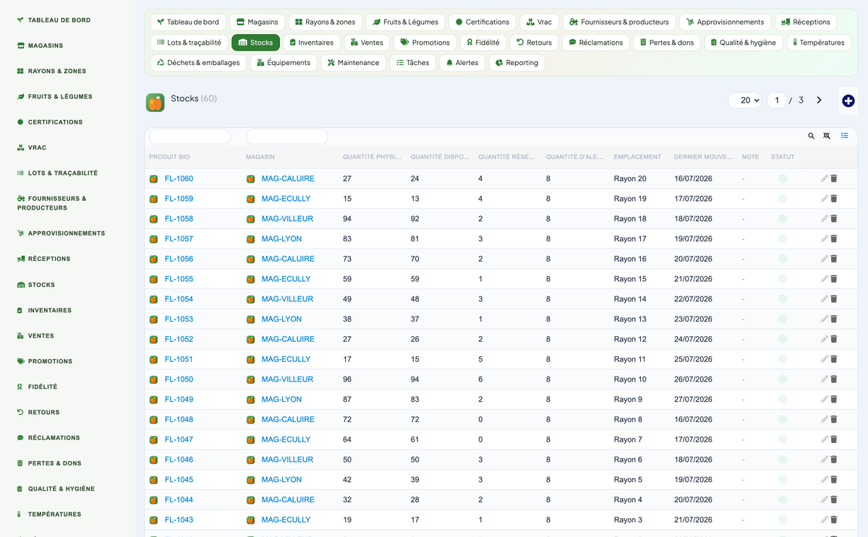This screenshot has width=868, height=537.
Task: Switch to the Lots & traçabilité tab
Action: pyautogui.click(x=190, y=43)
